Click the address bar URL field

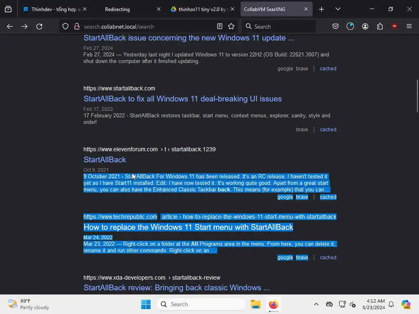point(148,27)
